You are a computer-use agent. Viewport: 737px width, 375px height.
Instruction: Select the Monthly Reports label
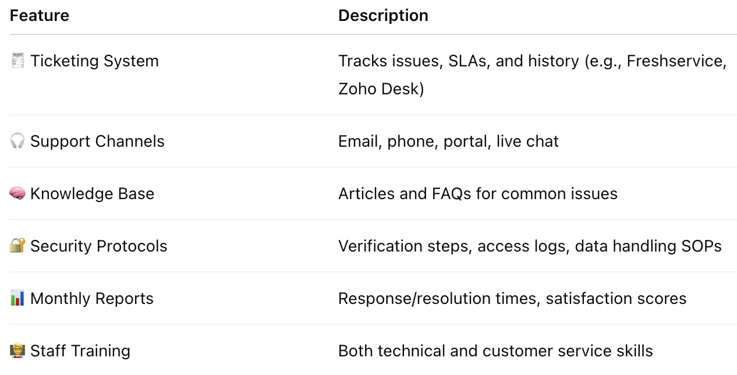coord(92,298)
